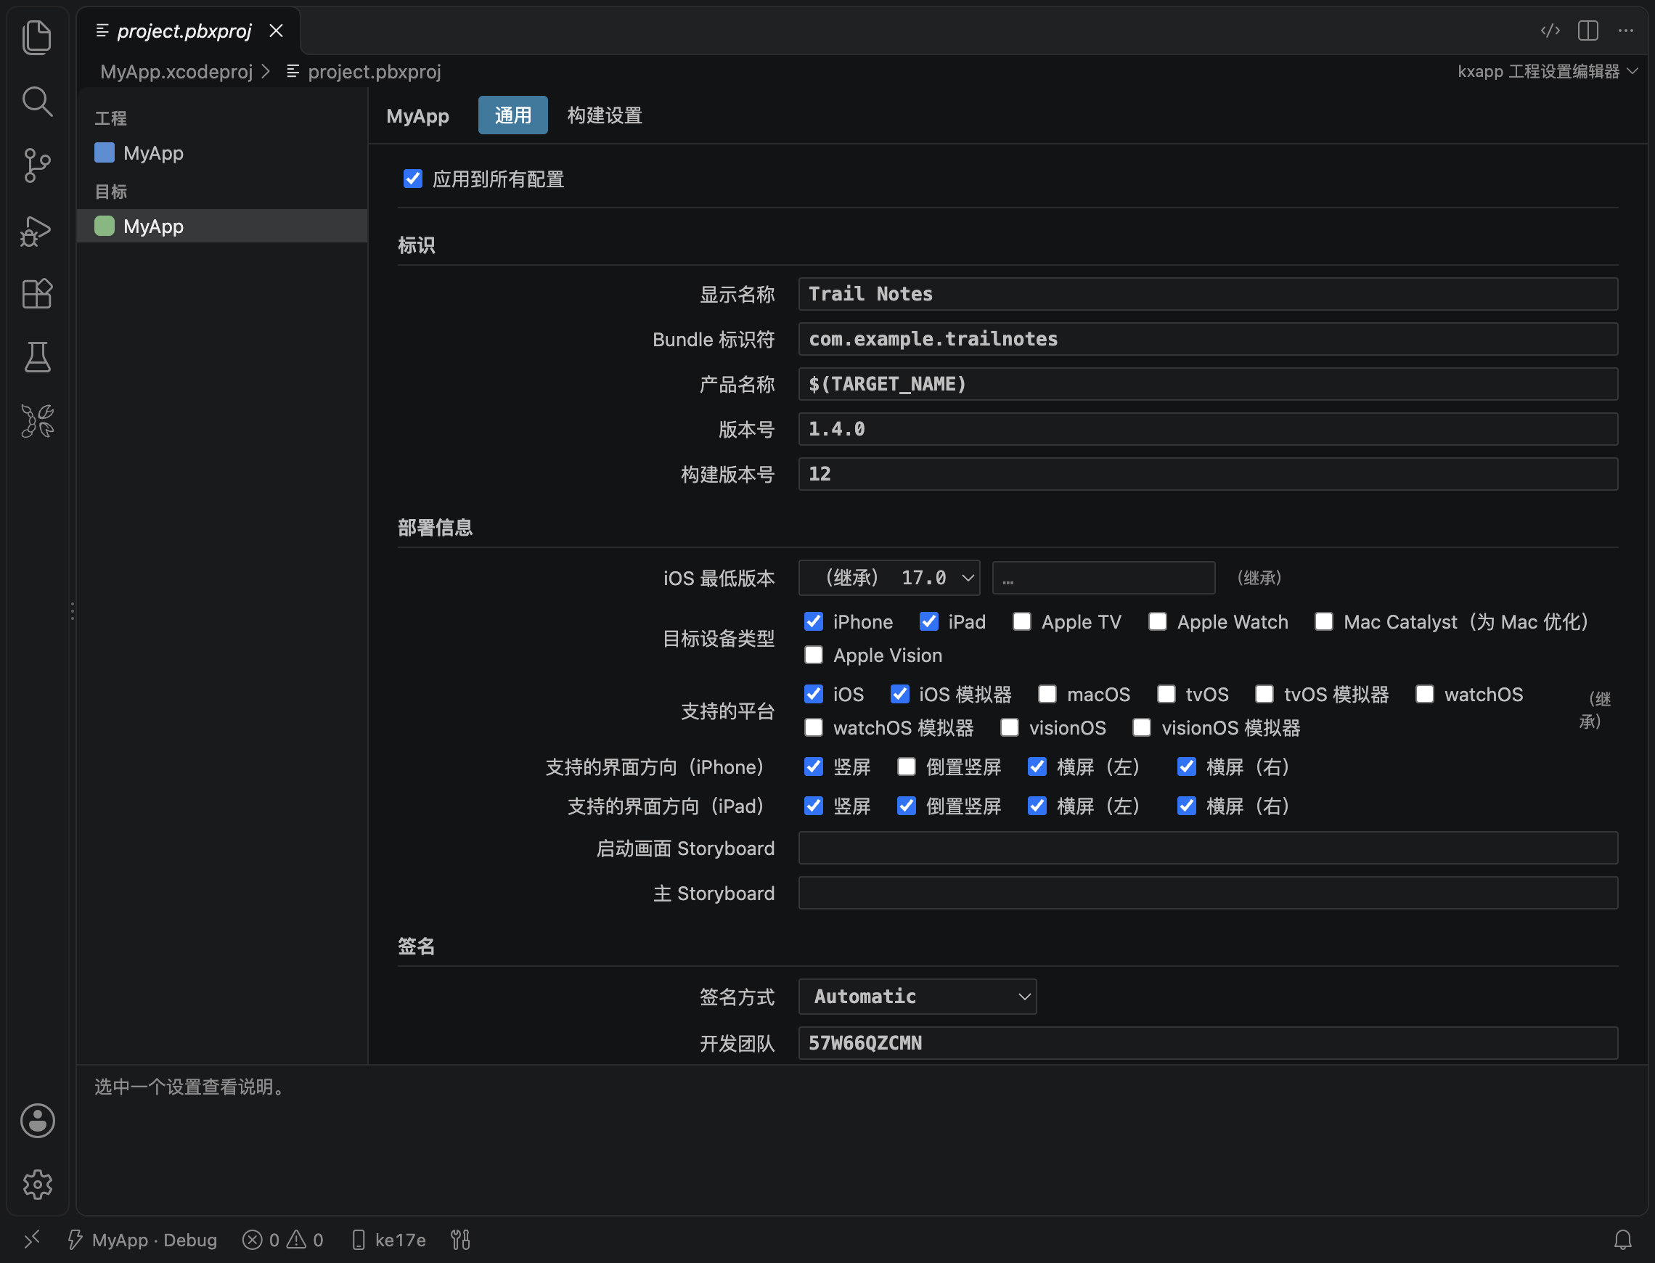Open the Accounts icon
Viewport: 1655px width, 1263px height.
(37, 1121)
